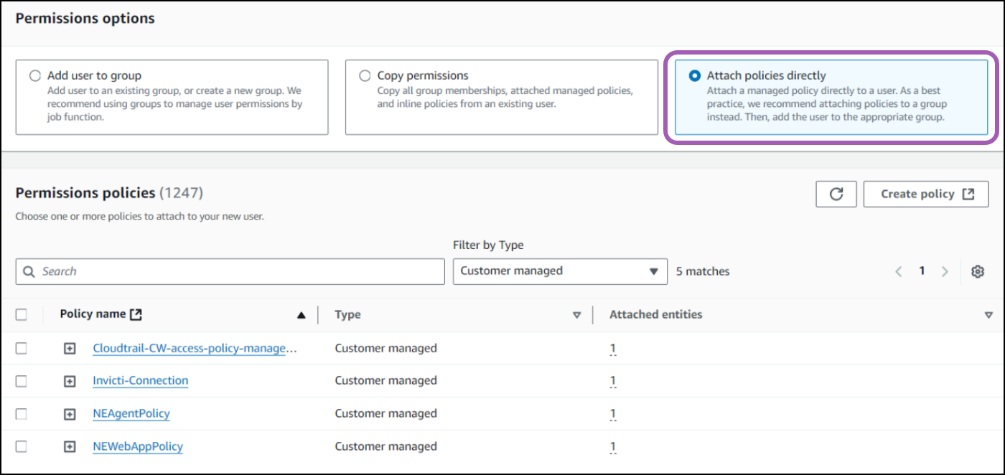Open the Filter by Type dropdown
Screen dimensions: 1005x475
coord(560,271)
